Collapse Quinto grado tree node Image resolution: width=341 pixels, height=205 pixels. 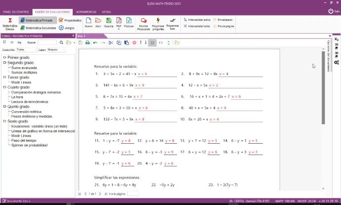pos(4,107)
